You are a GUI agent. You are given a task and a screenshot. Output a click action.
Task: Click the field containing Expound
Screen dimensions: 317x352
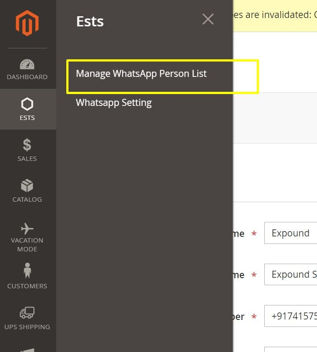point(291,233)
